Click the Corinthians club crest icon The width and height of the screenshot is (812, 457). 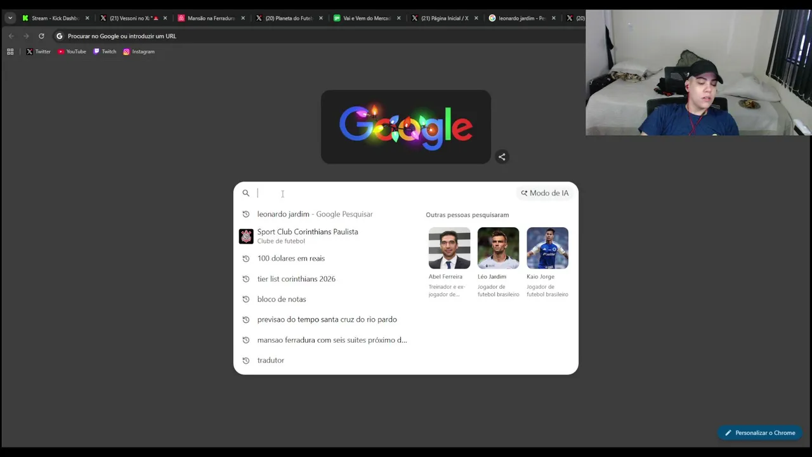[x=246, y=236]
